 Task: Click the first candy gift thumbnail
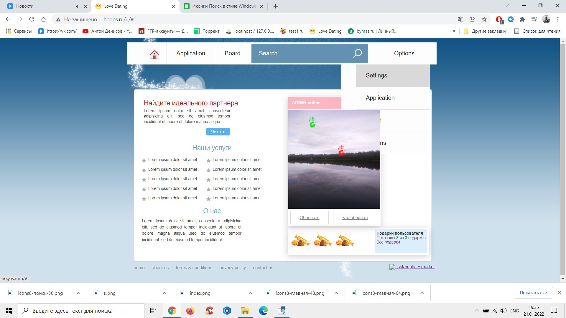tap(300, 241)
